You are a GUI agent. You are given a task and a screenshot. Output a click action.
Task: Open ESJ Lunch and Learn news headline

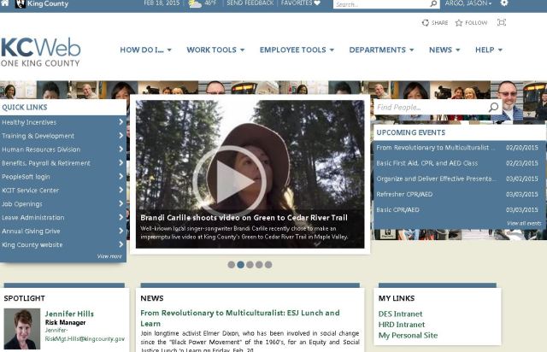(240, 318)
